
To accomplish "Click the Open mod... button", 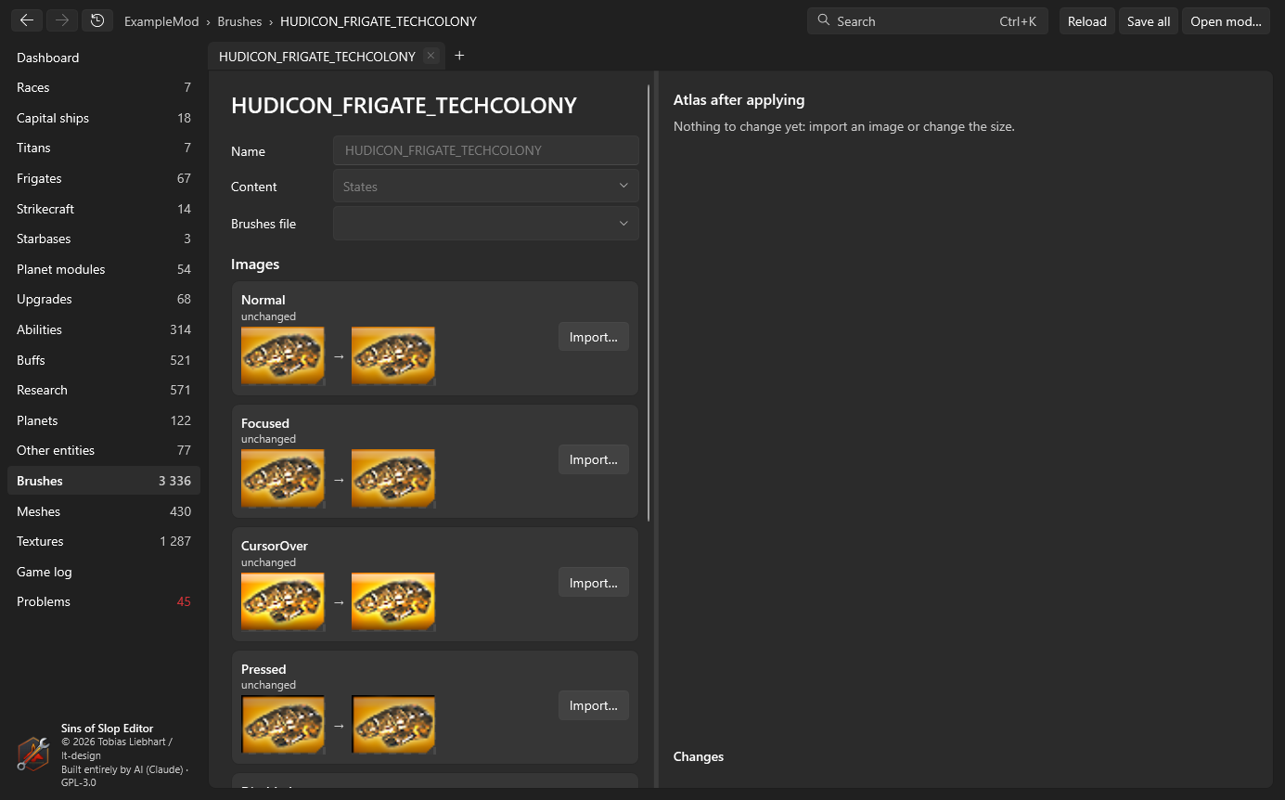I will tap(1226, 21).
